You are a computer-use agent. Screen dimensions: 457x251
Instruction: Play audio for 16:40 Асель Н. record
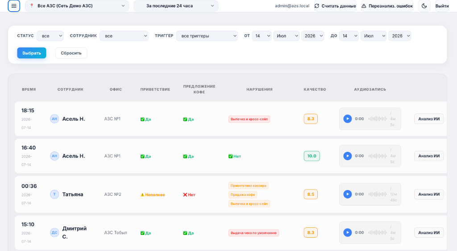click(347, 156)
